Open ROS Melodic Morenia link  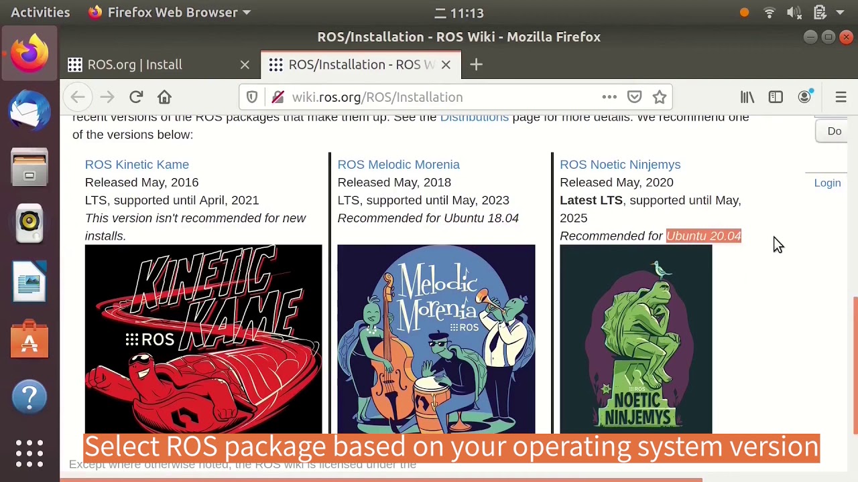(398, 164)
